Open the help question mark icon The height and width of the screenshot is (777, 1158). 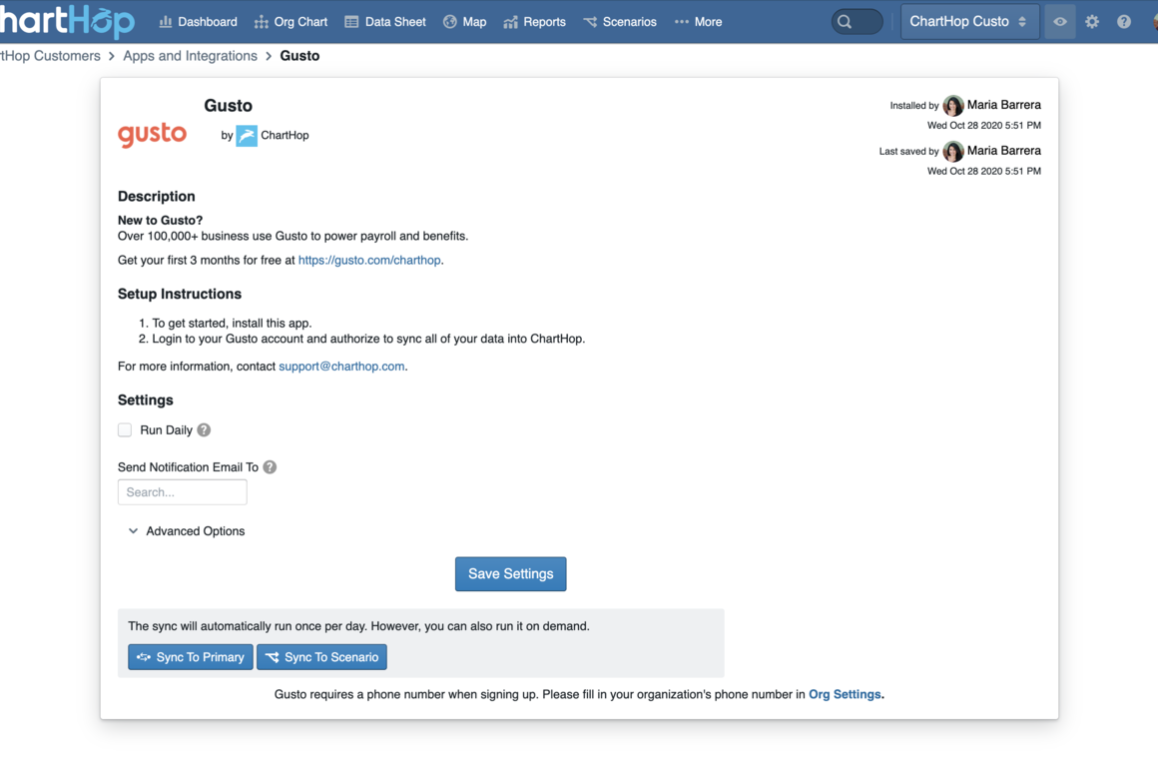(x=1124, y=21)
